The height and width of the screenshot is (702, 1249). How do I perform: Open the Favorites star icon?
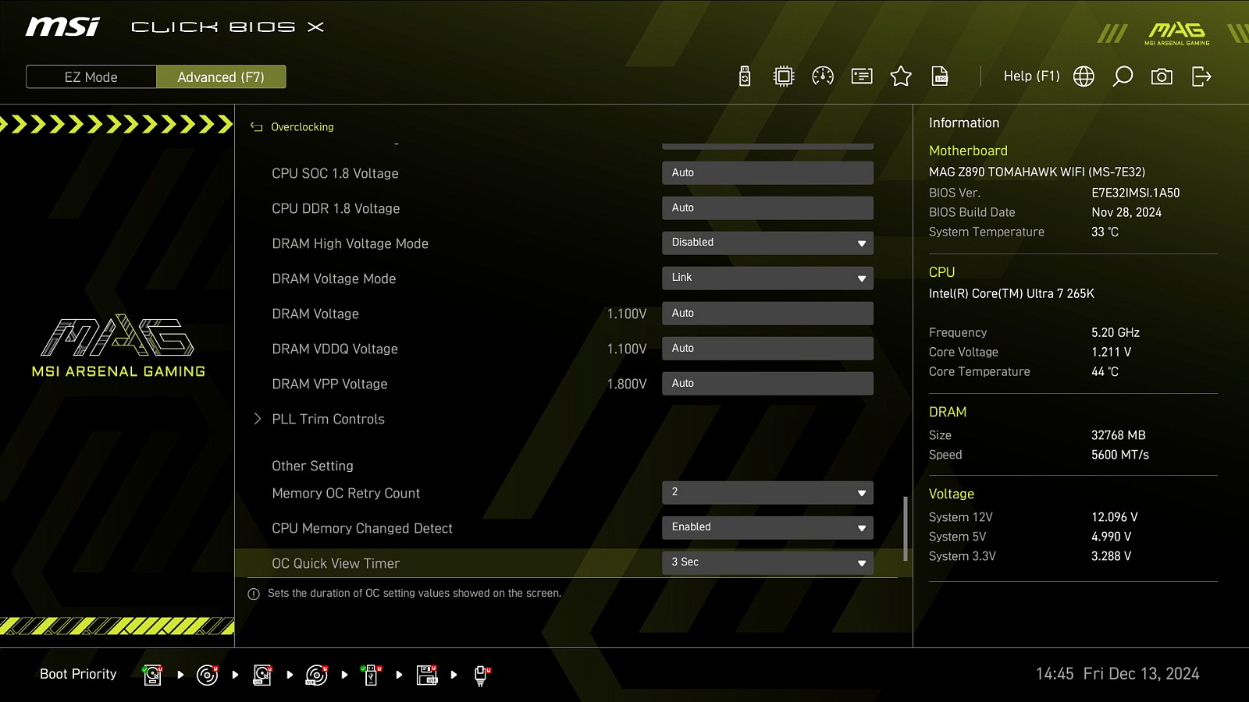point(901,76)
